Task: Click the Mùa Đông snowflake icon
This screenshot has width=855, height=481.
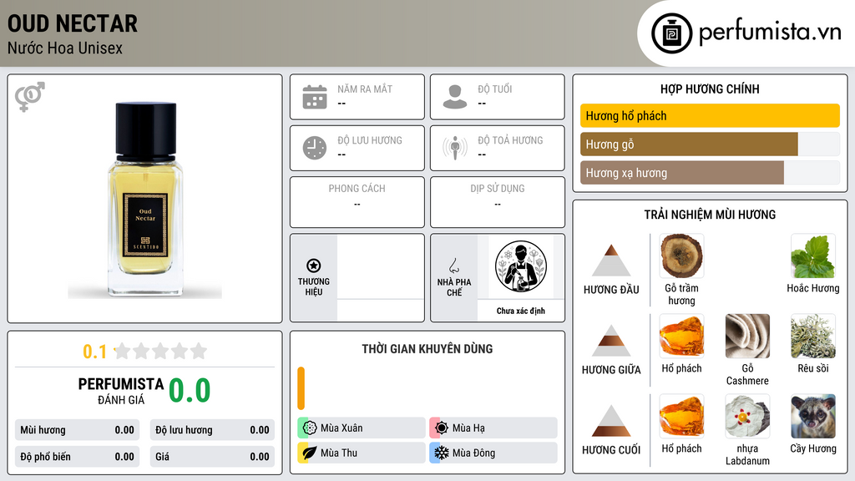Action: pos(442,453)
